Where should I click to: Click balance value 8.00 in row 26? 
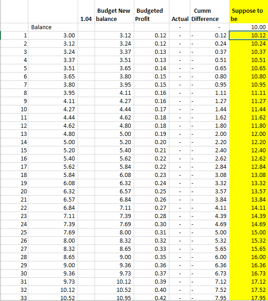click(x=53, y=241)
